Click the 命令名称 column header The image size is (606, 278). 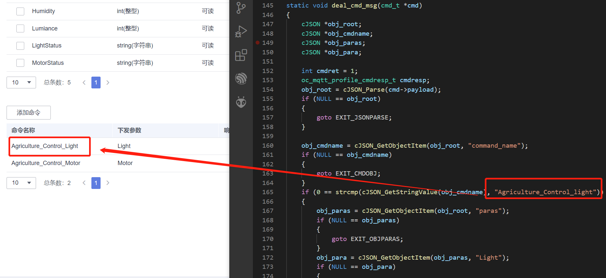coord(23,130)
